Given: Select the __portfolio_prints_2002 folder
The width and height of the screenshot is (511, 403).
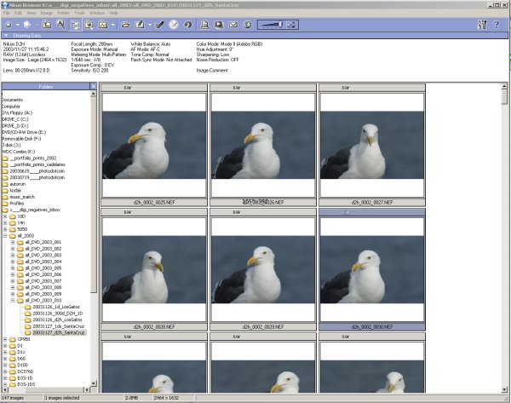Looking at the screenshot, I should (33, 158).
